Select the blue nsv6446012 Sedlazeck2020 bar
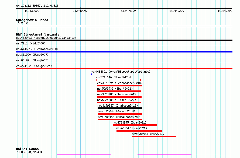Image resolution: width=240 pixels, height=158 pixels. point(124,52)
